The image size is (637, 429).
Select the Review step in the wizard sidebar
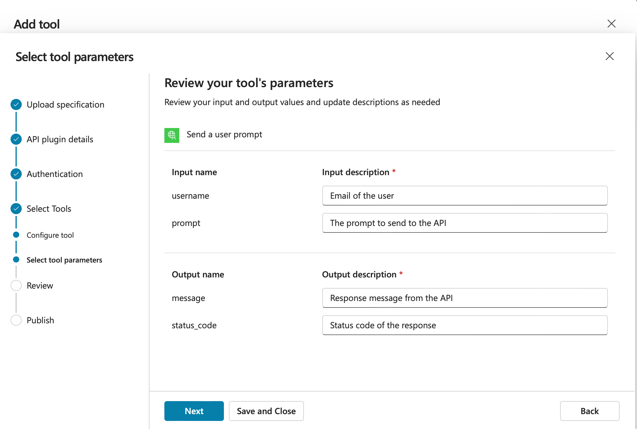coord(40,285)
